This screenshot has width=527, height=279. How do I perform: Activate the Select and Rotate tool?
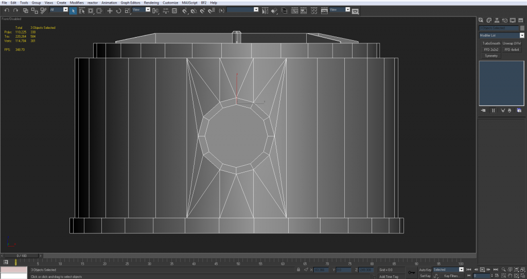[118, 10]
